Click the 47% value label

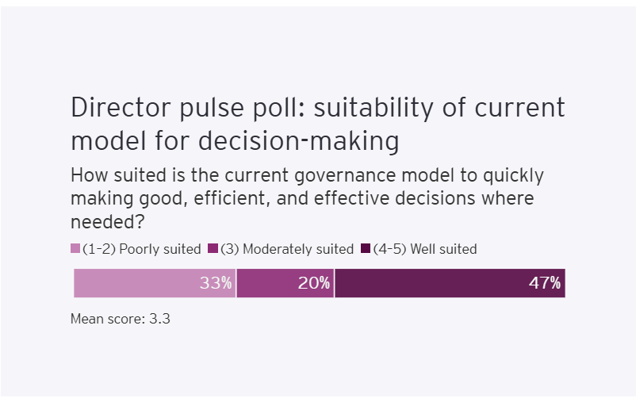coord(545,283)
